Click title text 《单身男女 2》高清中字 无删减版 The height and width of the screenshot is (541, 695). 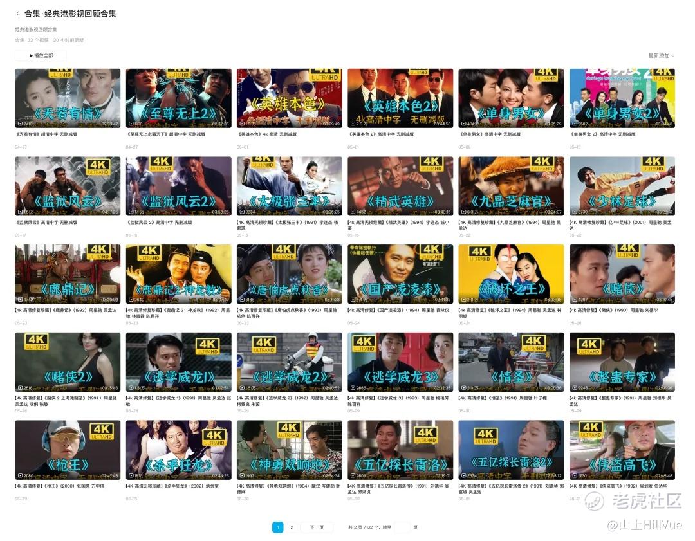click(x=603, y=134)
